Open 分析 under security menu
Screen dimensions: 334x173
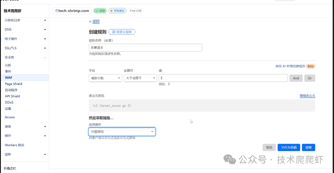(x=8, y=65)
